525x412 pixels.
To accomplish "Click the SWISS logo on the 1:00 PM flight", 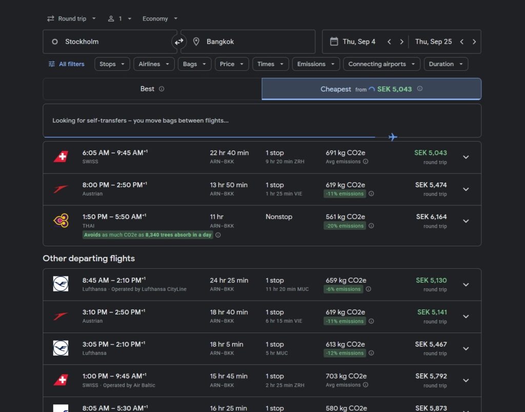I will click(61, 380).
